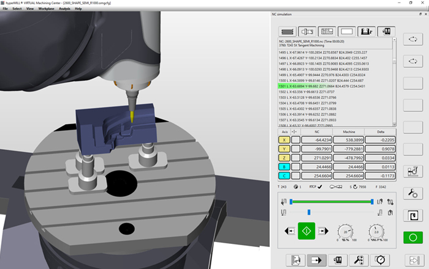Viewport: 429px width, 269px height.
Task: Click the machine view icon in bottom row
Action: (x=338, y=260)
